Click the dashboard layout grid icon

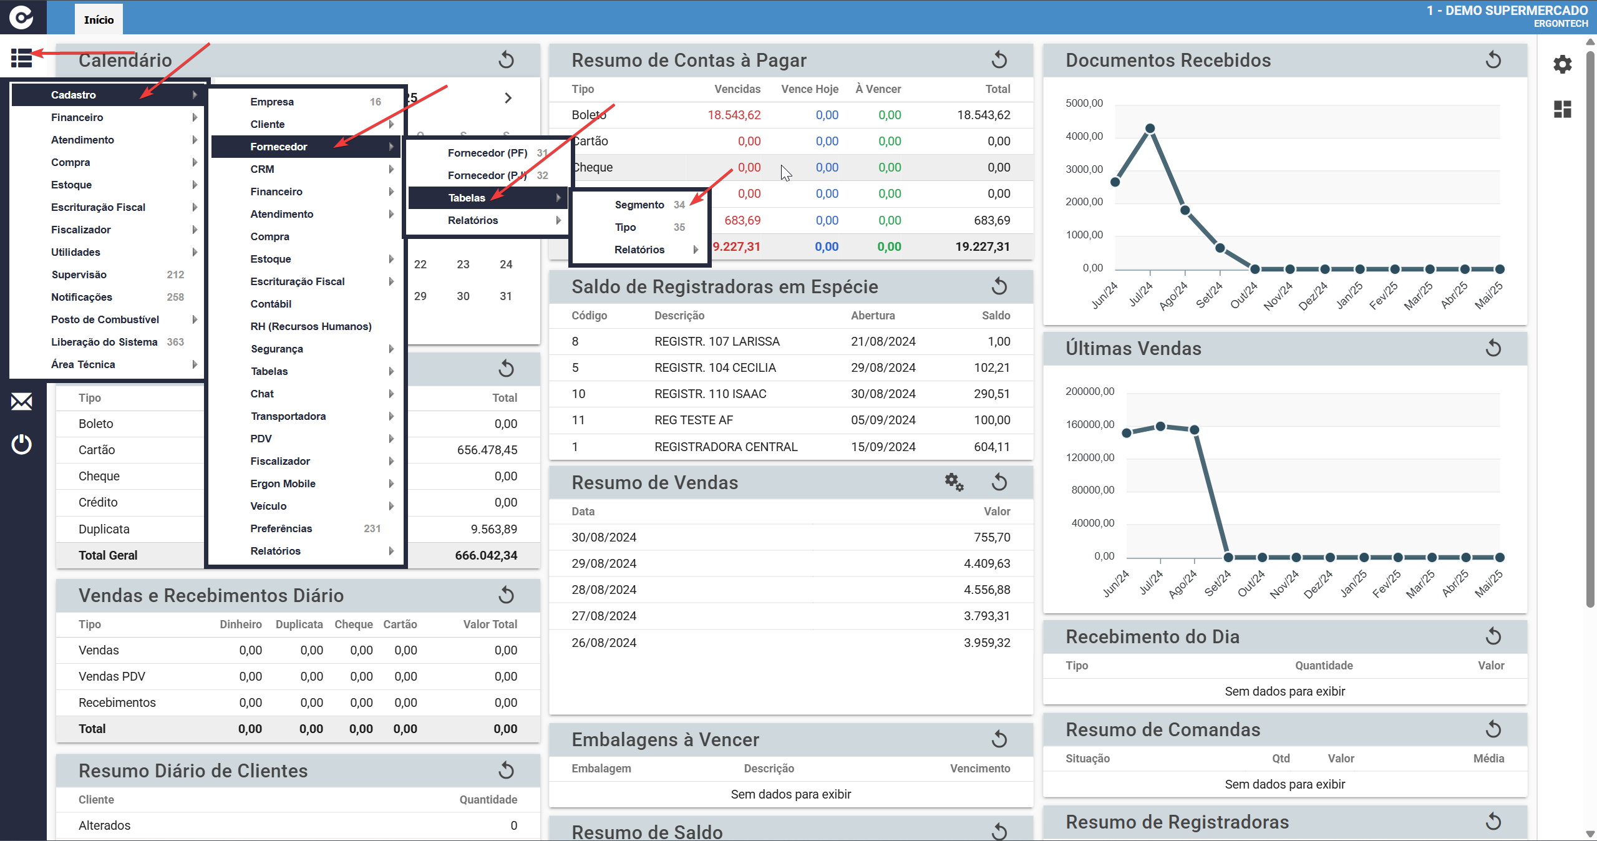point(1562,109)
